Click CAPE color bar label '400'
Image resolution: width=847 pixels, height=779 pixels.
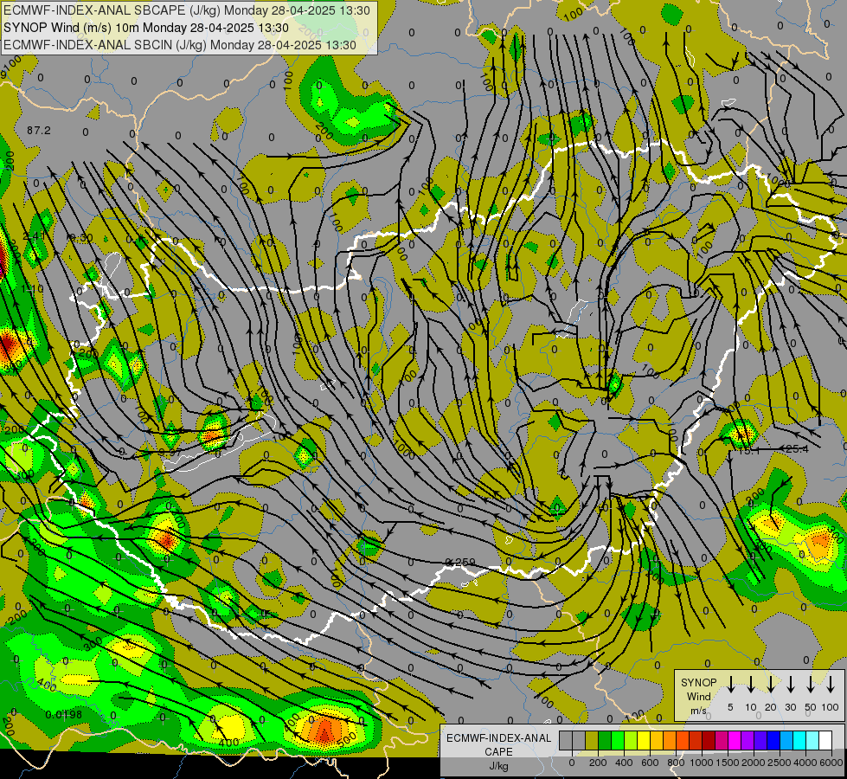(x=624, y=763)
